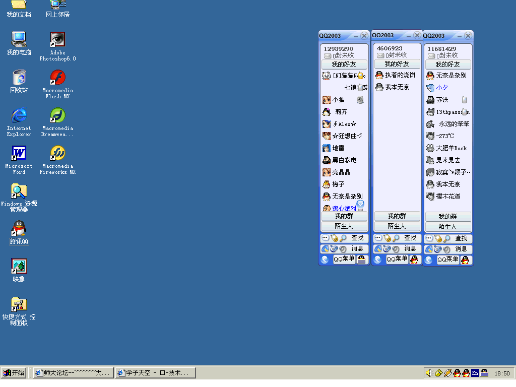Launch Macromedia Fireworks MX shortcut

tap(57, 153)
